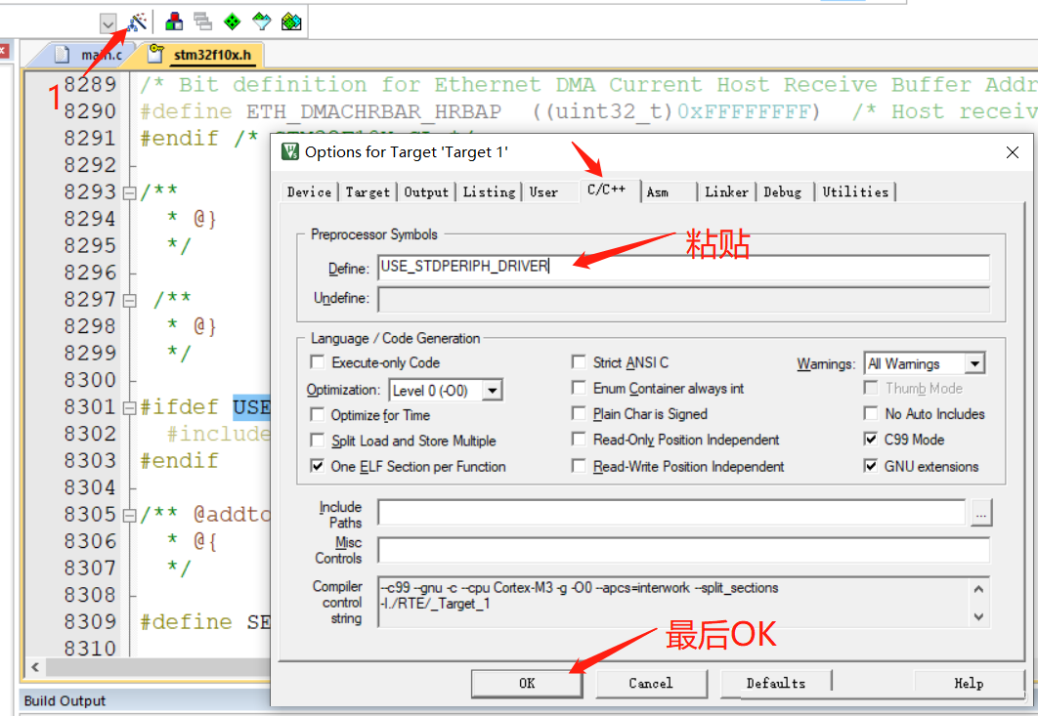Viewport: 1038px width, 716px height.
Task: Click the compiler control string text box
Action: [684, 602]
